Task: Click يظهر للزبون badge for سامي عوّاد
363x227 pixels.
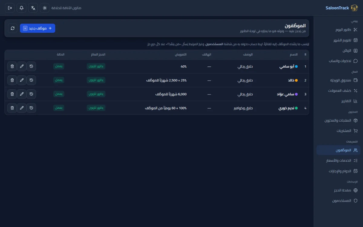Action: pos(96,94)
